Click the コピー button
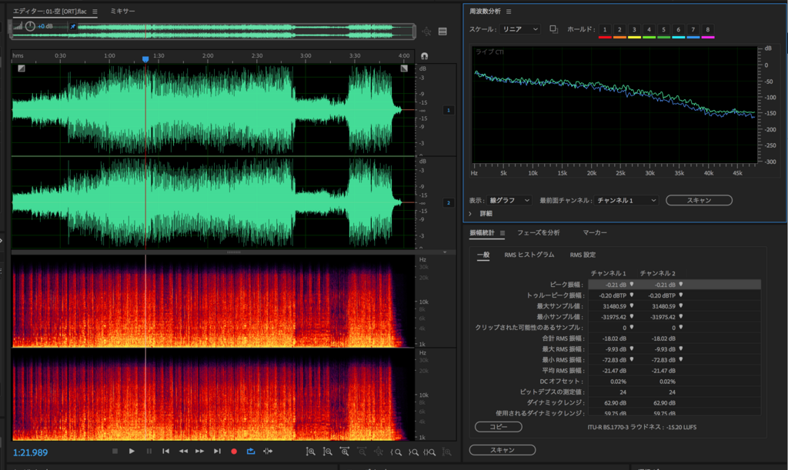Screen dimensions: 788x470 click(498, 427)
